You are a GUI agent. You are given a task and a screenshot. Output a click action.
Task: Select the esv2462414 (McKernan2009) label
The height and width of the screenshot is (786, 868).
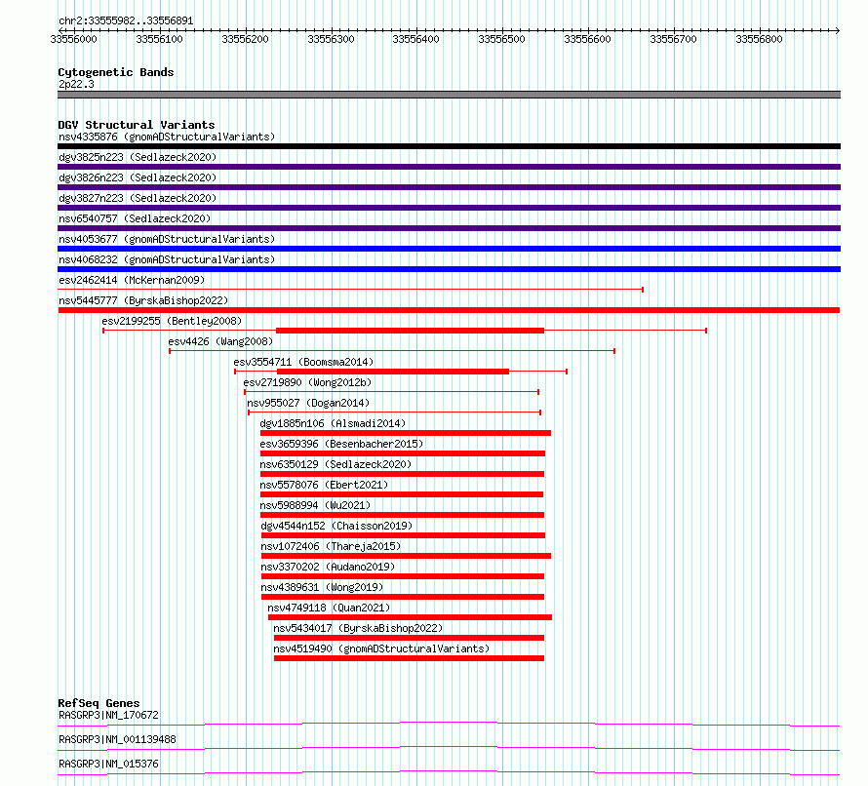pyautogui.click(x=132, y=280)
